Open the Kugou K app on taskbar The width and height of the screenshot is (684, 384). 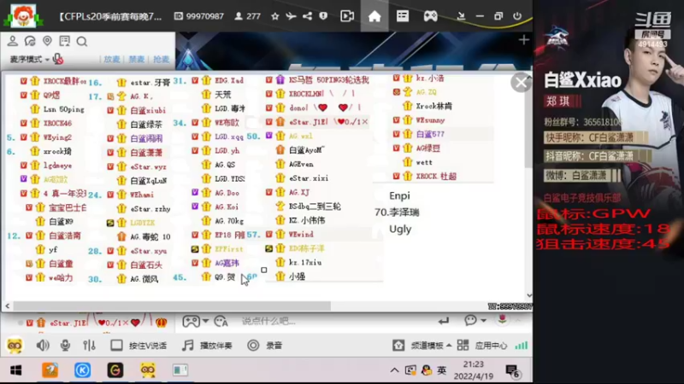pos(82,370)
